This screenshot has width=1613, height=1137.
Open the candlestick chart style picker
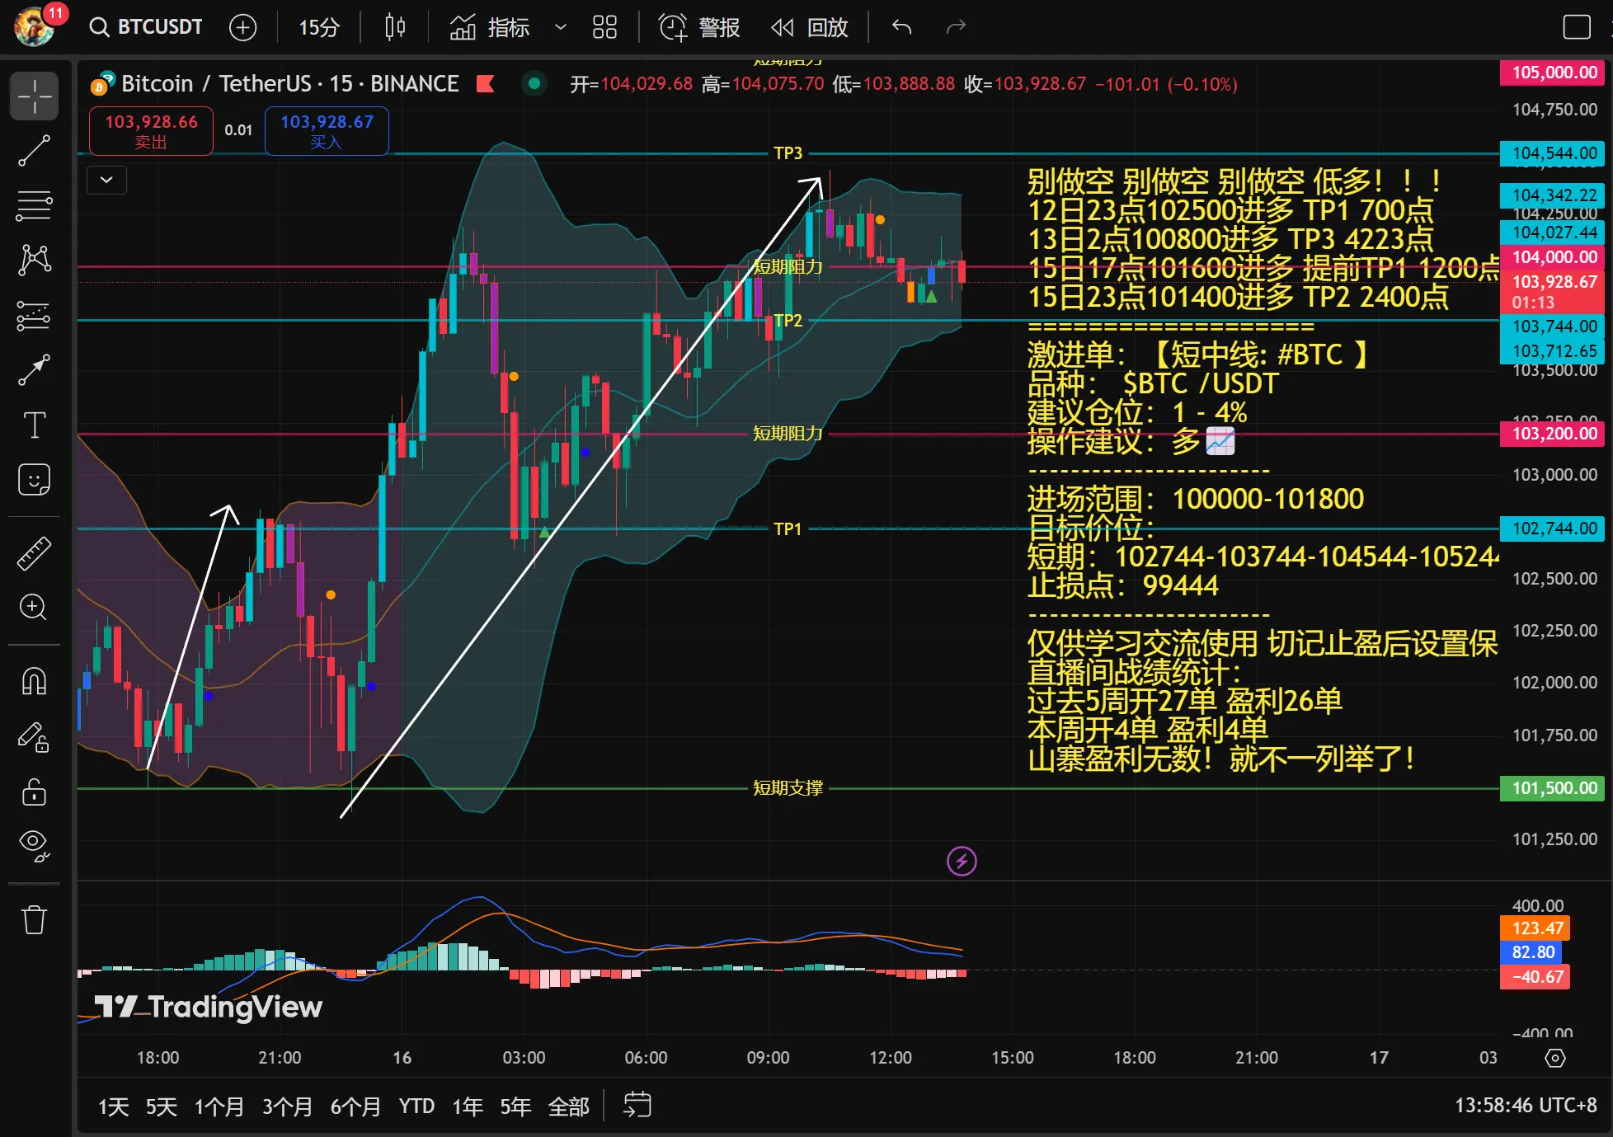[x=395, y=27]
